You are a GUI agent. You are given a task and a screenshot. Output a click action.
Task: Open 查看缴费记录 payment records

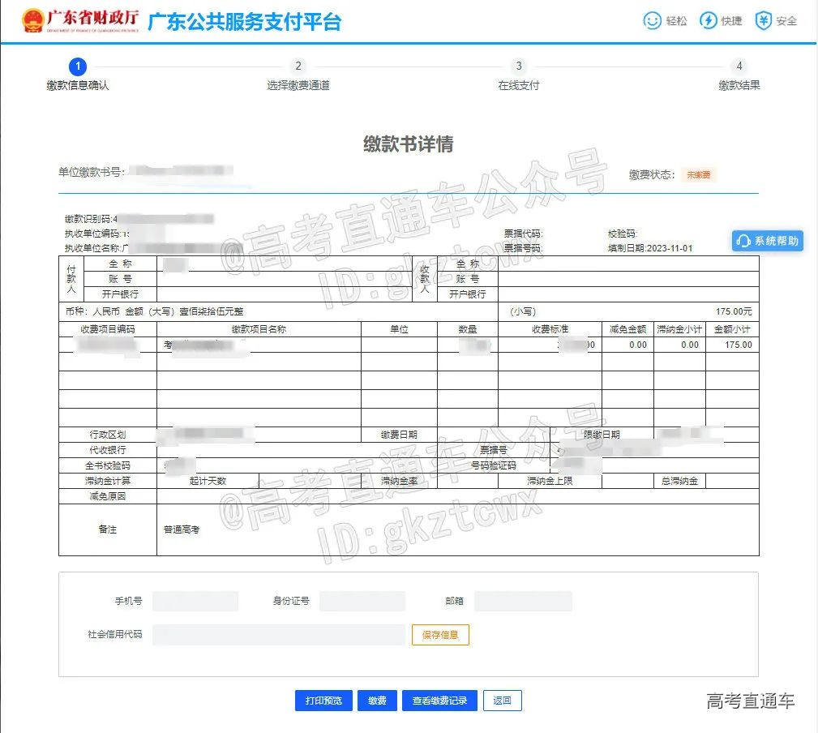tap(439, 701)
